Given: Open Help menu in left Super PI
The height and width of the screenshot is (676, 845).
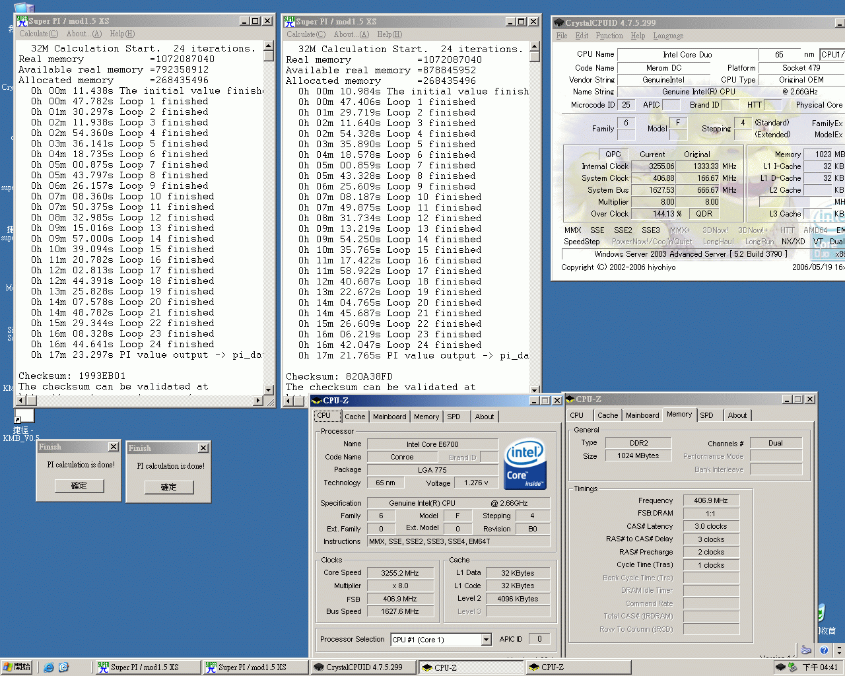Looking at the screenshot, I should [x=122, y=34].
